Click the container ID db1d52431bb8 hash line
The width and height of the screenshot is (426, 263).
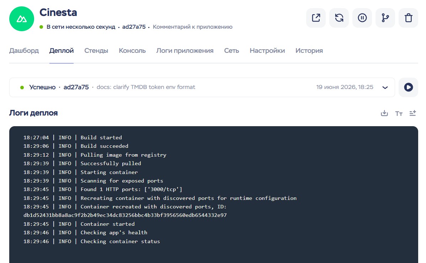tap(125, 216)
